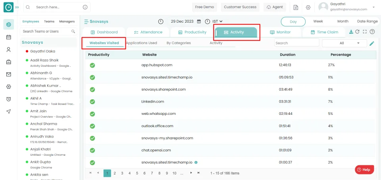The height and width of the screenshot is (180, 381).
Task: Select the Month view toggle
Action: pos(343,21)
